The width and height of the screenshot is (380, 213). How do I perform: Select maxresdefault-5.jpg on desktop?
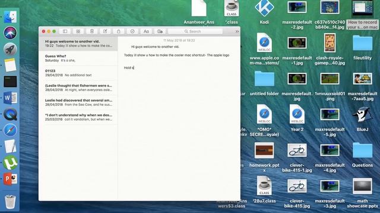[x=330, y=115]
